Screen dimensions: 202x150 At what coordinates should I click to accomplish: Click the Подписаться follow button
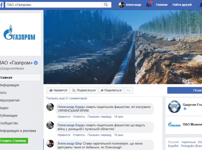click(x=84, y=90)
